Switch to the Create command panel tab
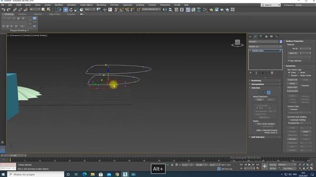Screen dimensions: 316x177 (x=250, y=37)
